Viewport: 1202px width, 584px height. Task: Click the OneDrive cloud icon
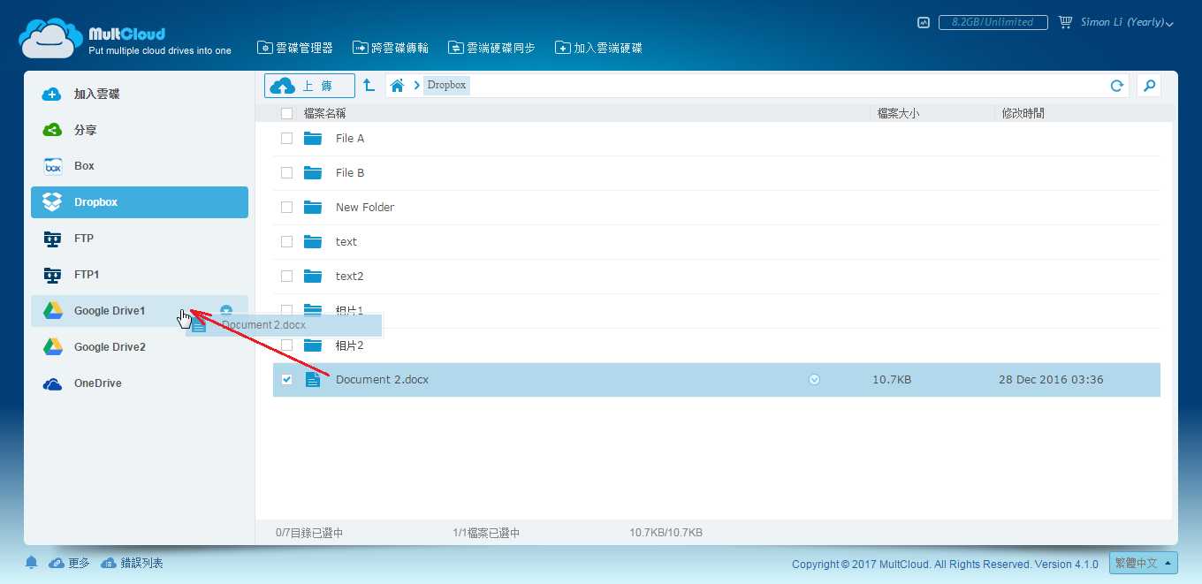coord(53,383)
